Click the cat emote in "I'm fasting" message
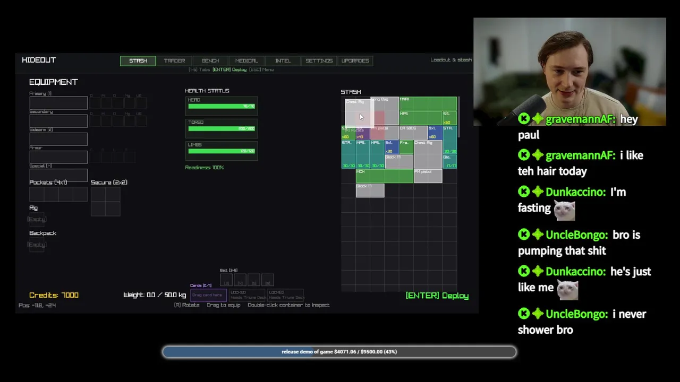 tap(564, 210)
